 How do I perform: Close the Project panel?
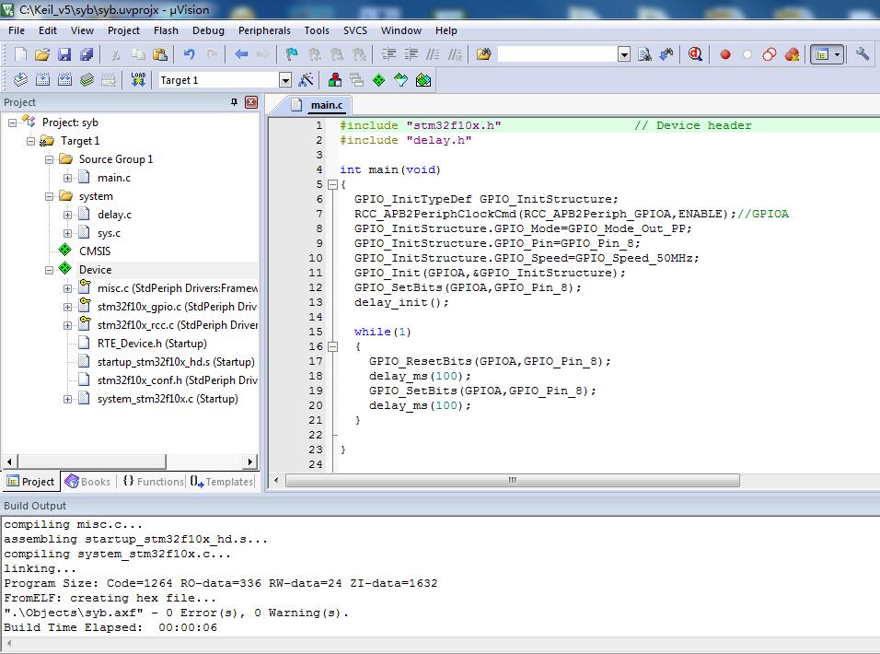tap(251, 102)
